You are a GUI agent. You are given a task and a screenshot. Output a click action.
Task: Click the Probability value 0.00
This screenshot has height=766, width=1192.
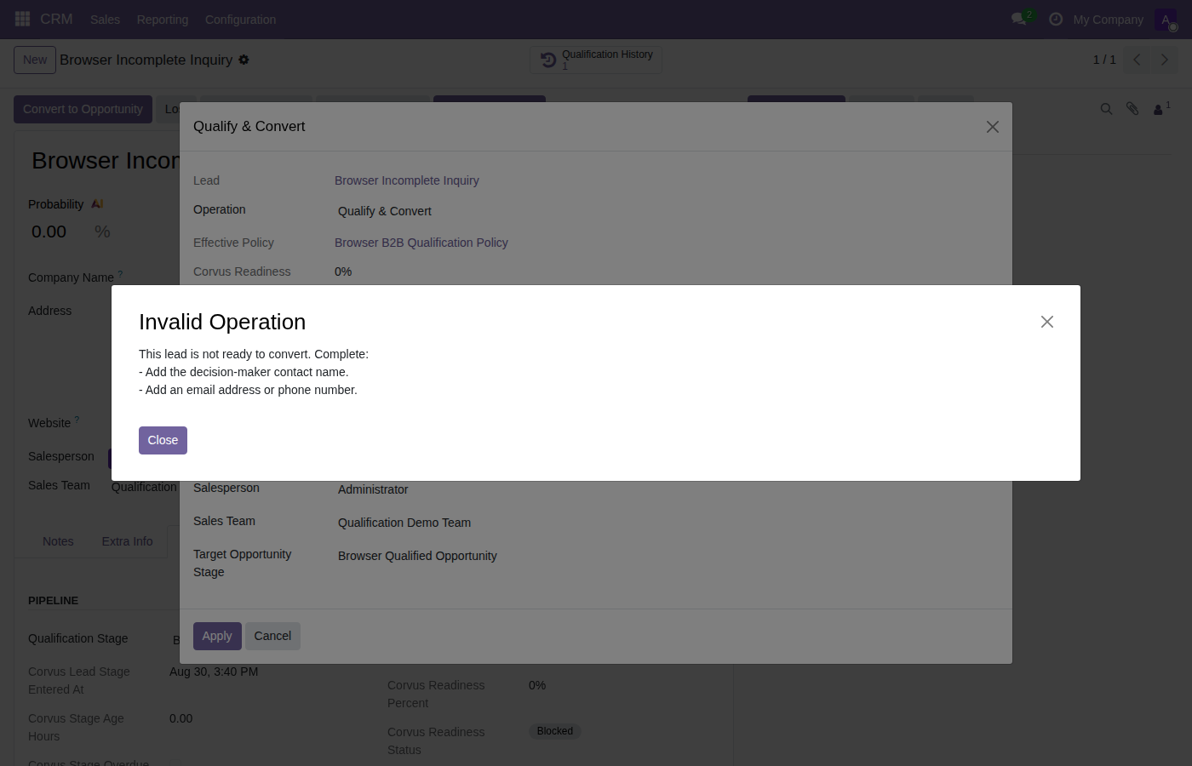point(49,232)
